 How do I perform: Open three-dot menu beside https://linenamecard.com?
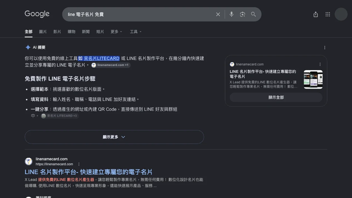79,164
